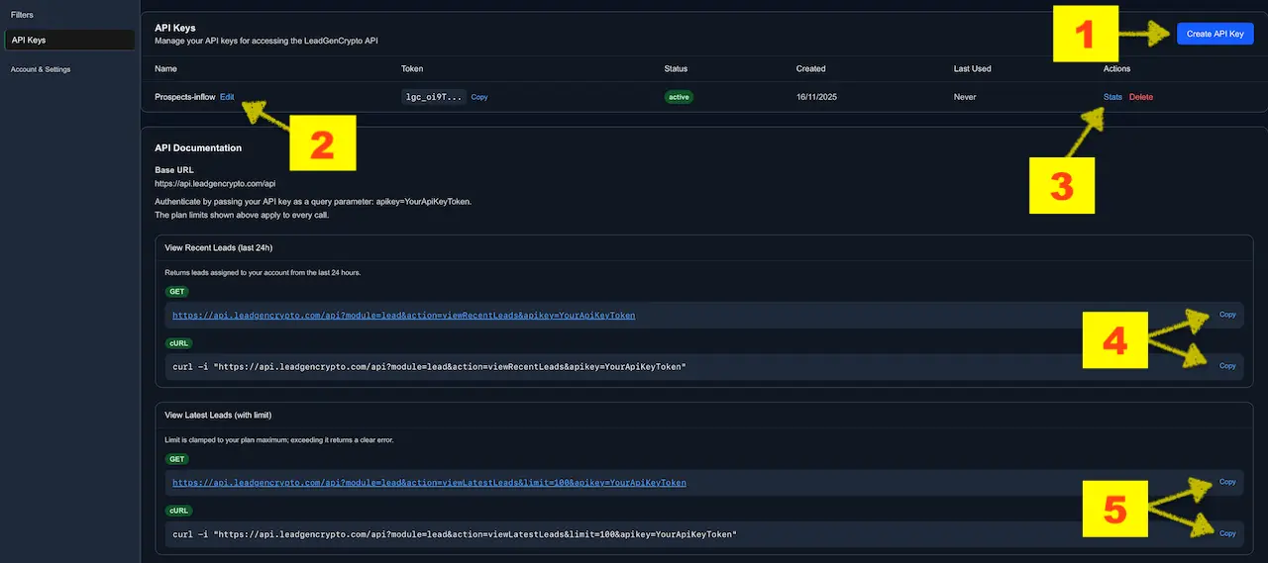
Task: Click the lgc_oi9T... token field
Action: coord(433,97)
